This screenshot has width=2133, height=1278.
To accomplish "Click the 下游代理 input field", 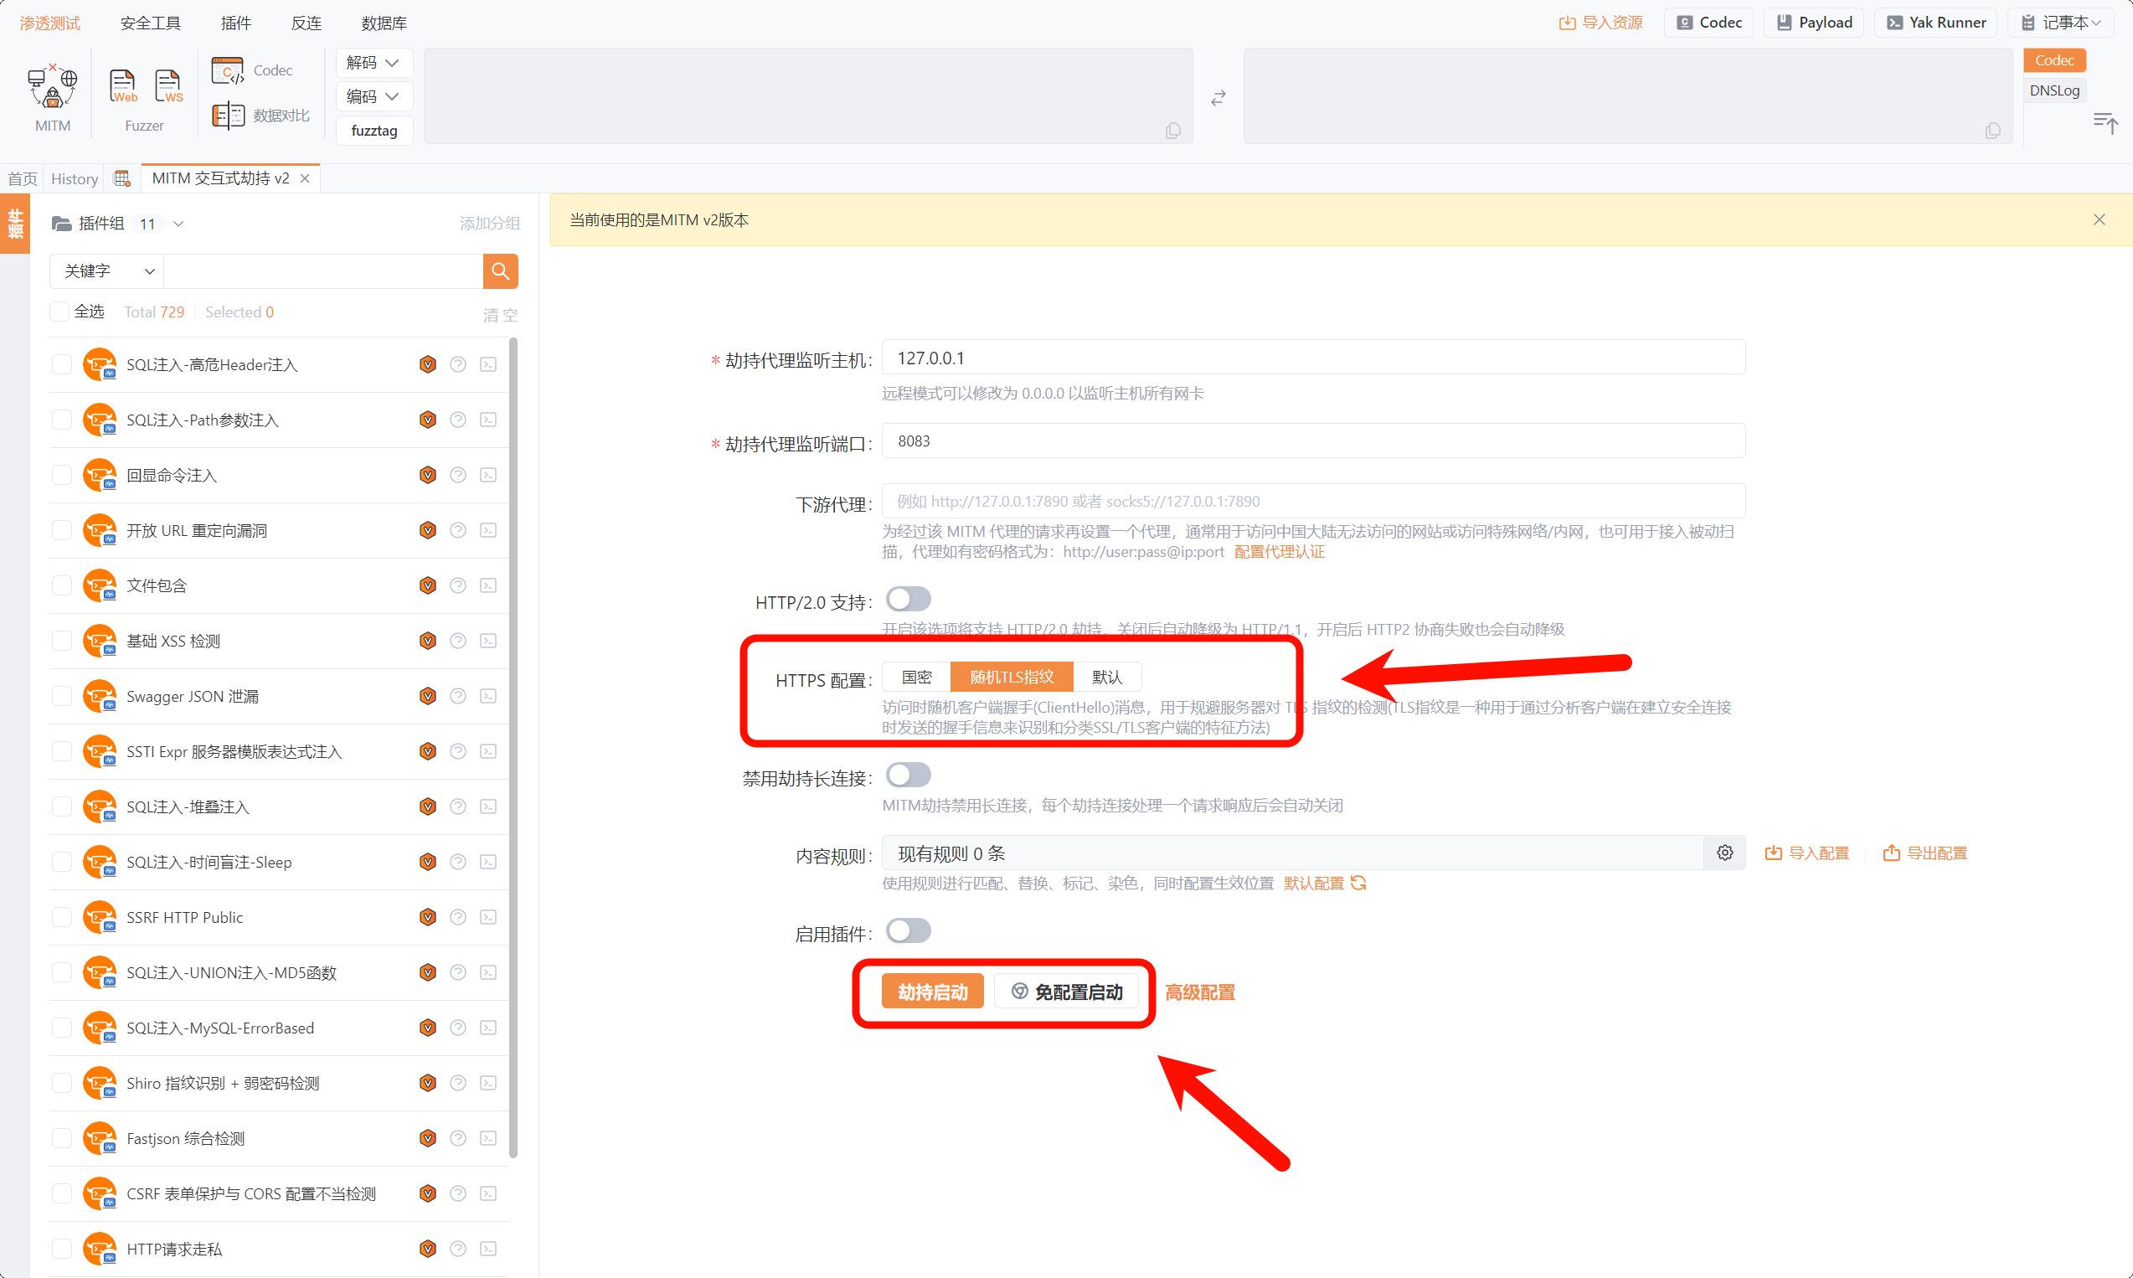I will 1312,501.
